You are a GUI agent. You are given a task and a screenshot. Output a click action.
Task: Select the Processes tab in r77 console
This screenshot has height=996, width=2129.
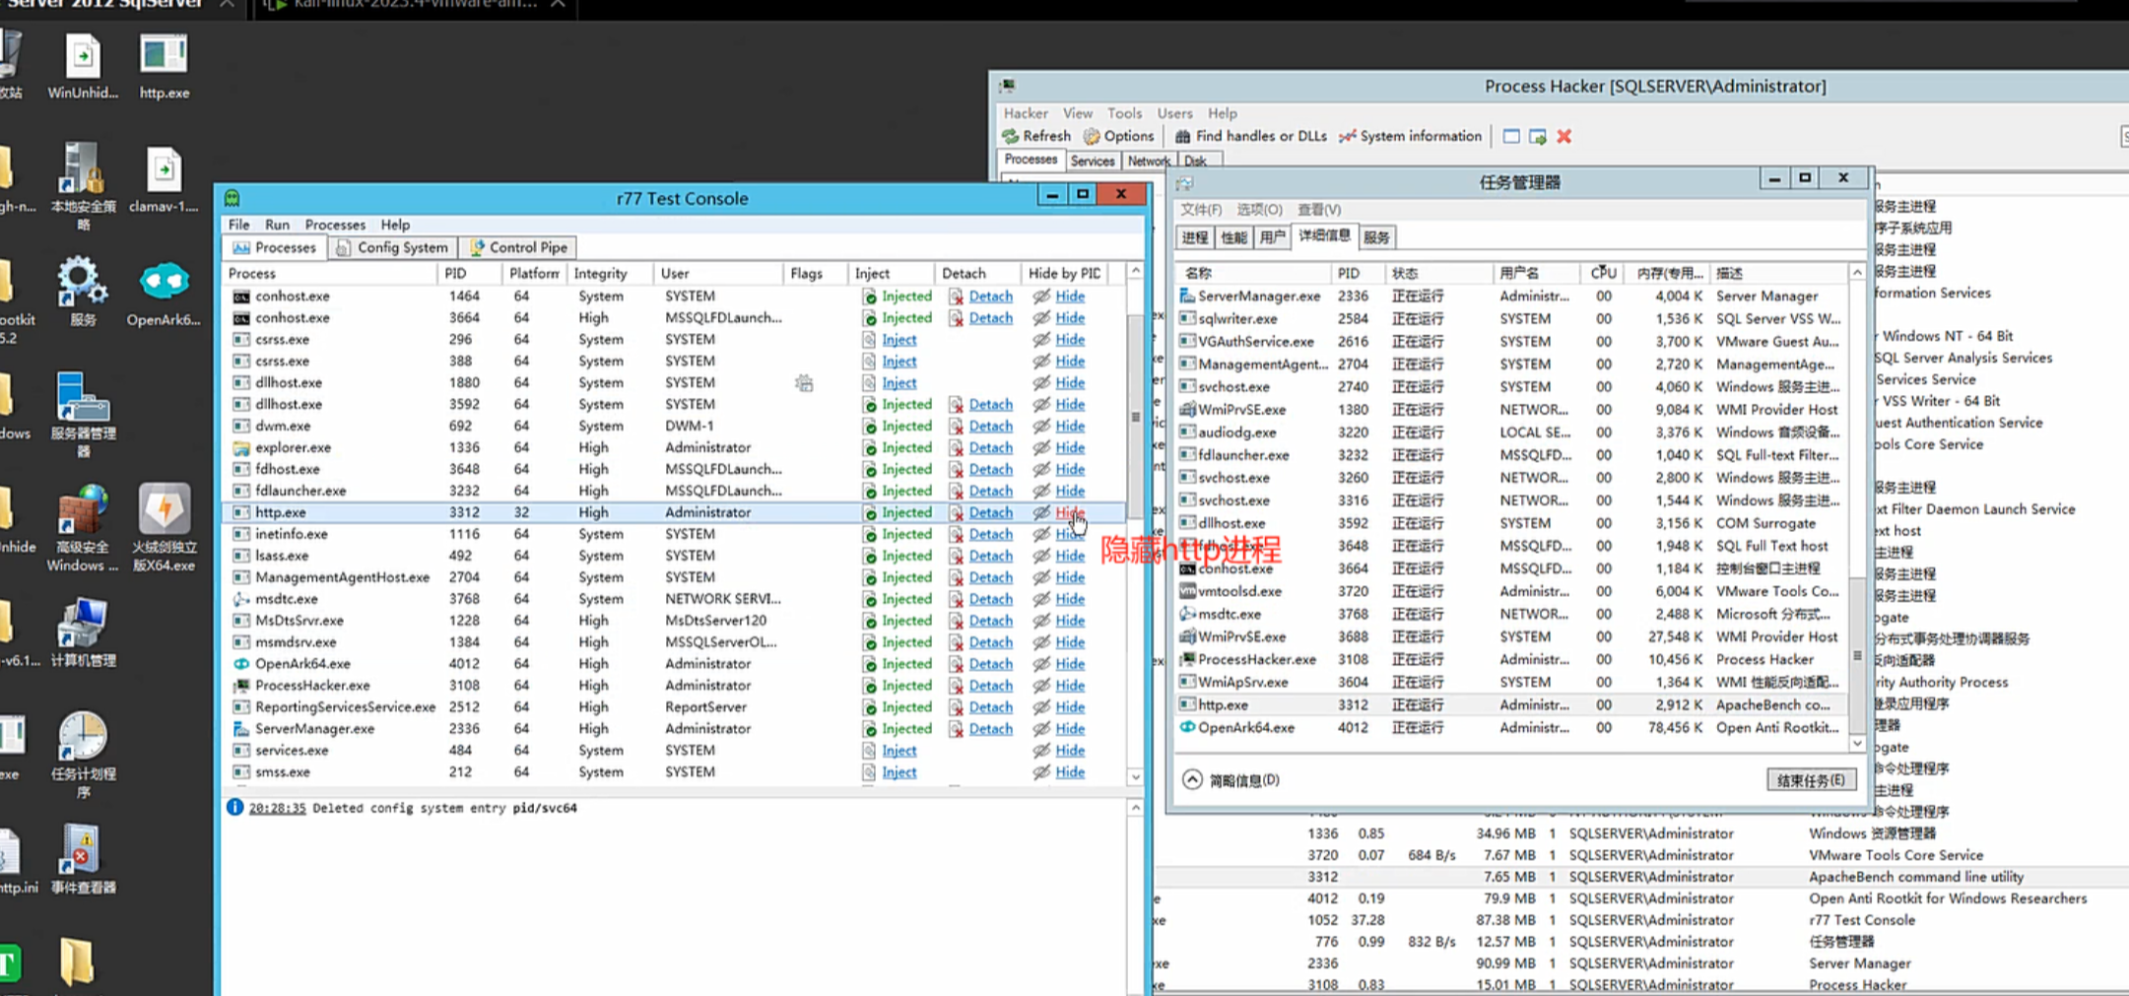click(x=274, y=247)
